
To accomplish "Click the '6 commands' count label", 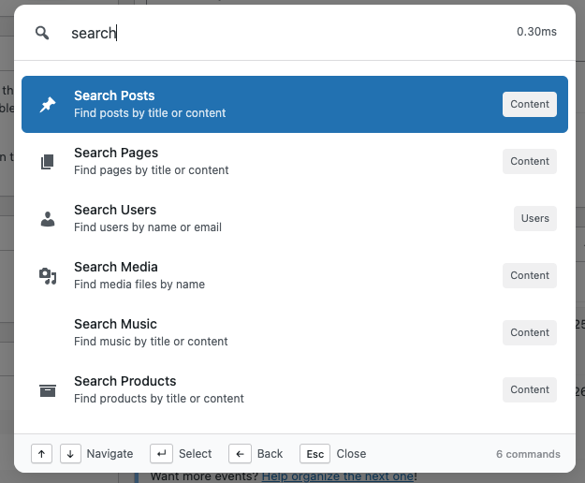I will [x=528, y=454].
